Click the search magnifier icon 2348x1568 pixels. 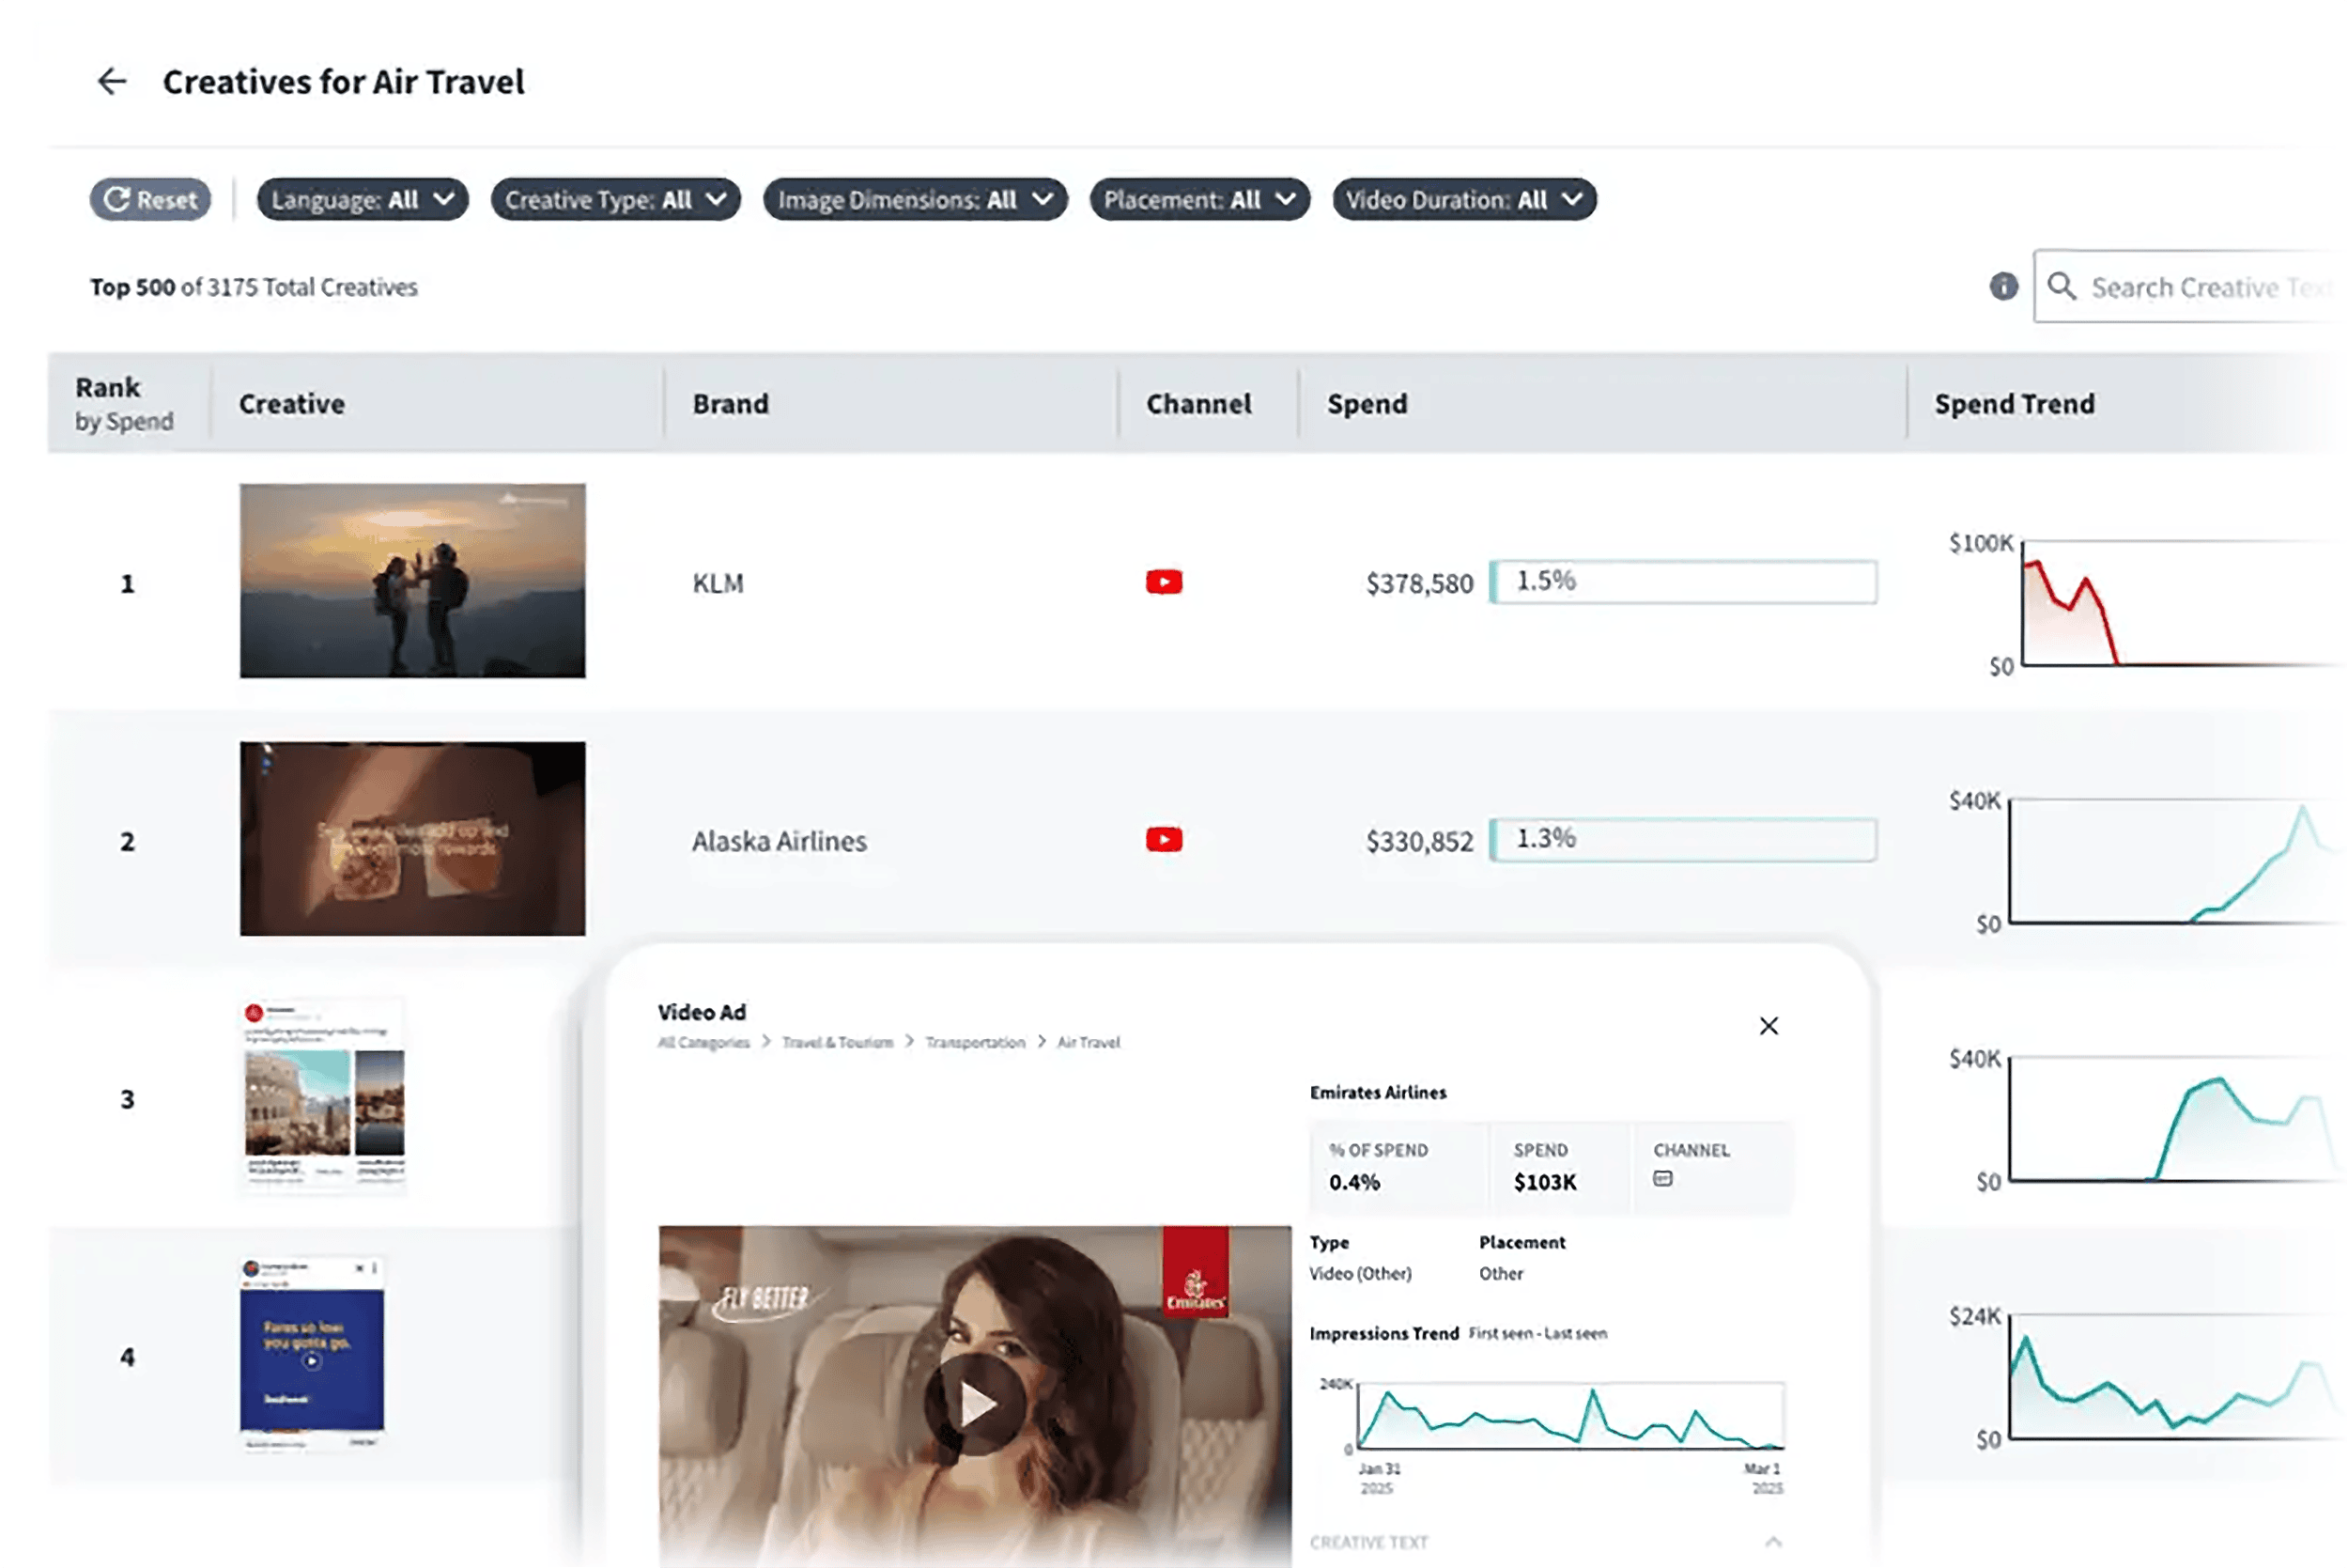2064,287
